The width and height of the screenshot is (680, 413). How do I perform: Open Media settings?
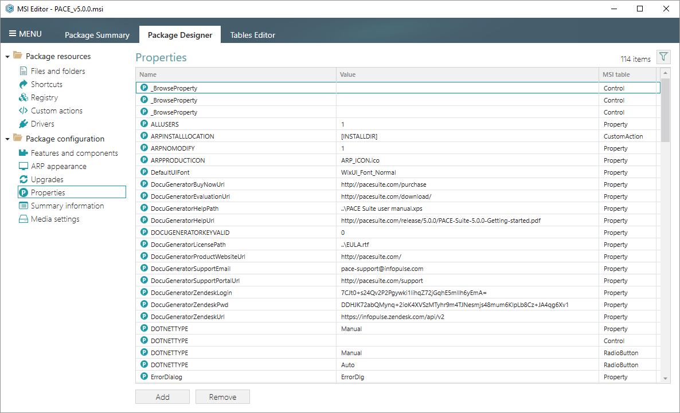(x=55, y=219)
